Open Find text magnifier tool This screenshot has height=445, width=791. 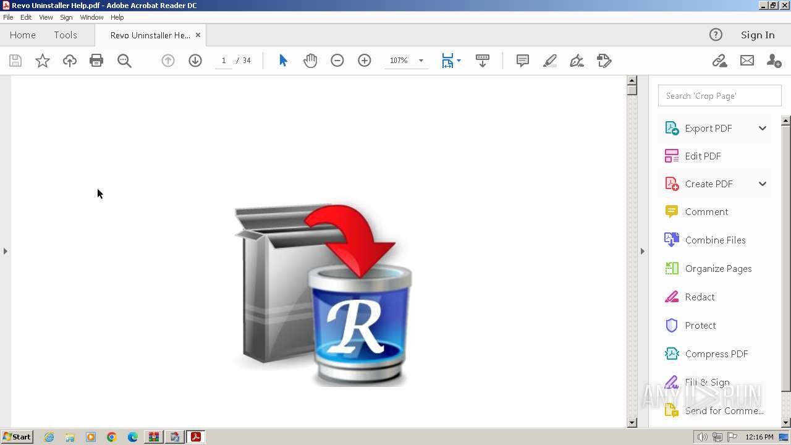point(124,61)
